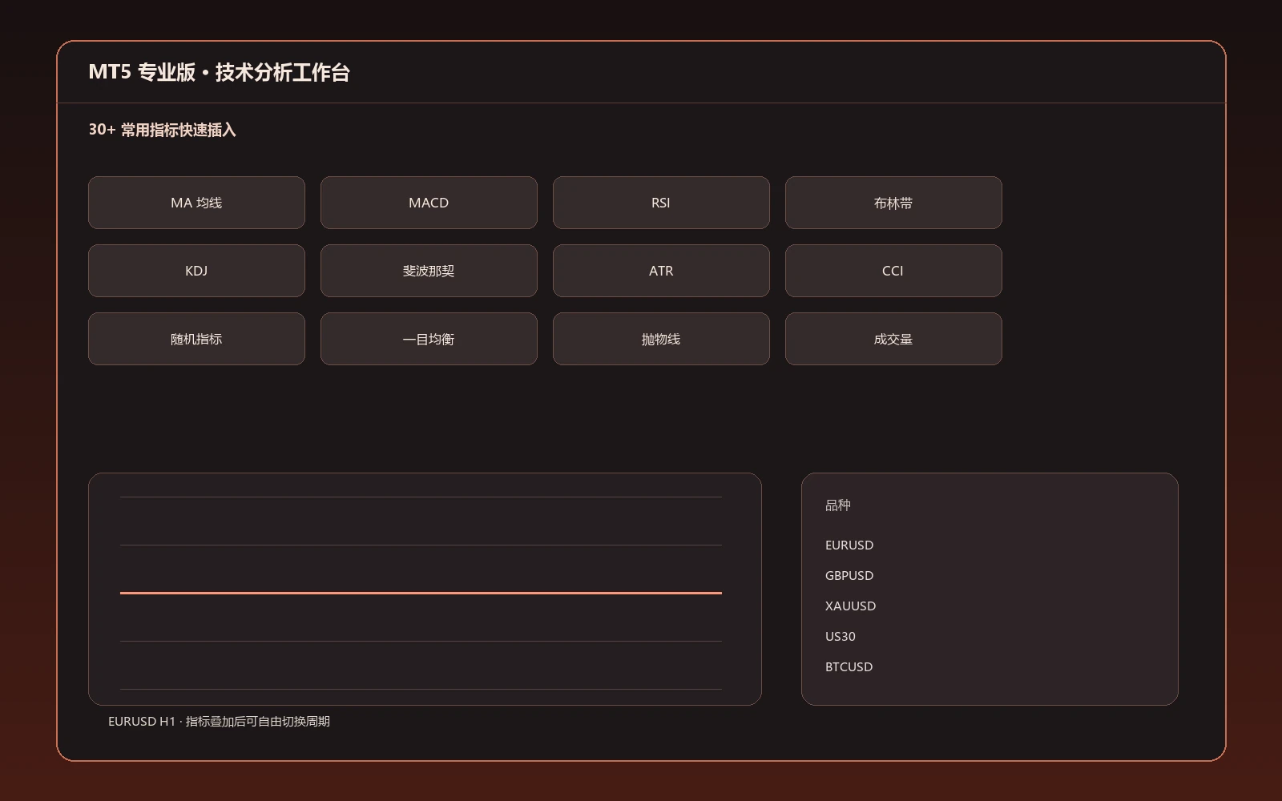This screenshot has height=801, width=1282.
Task: Click the MT5 专业版 workbench title
Action: 219,72
